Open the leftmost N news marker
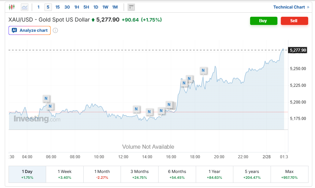 46,98
